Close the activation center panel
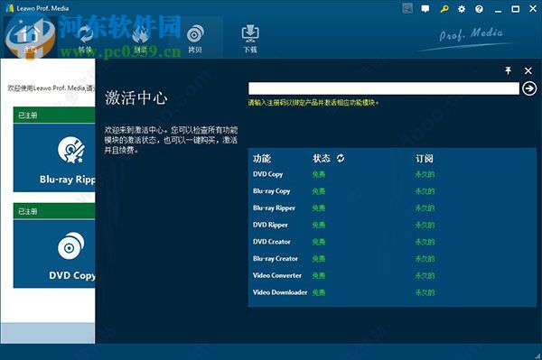 point(528,70)
